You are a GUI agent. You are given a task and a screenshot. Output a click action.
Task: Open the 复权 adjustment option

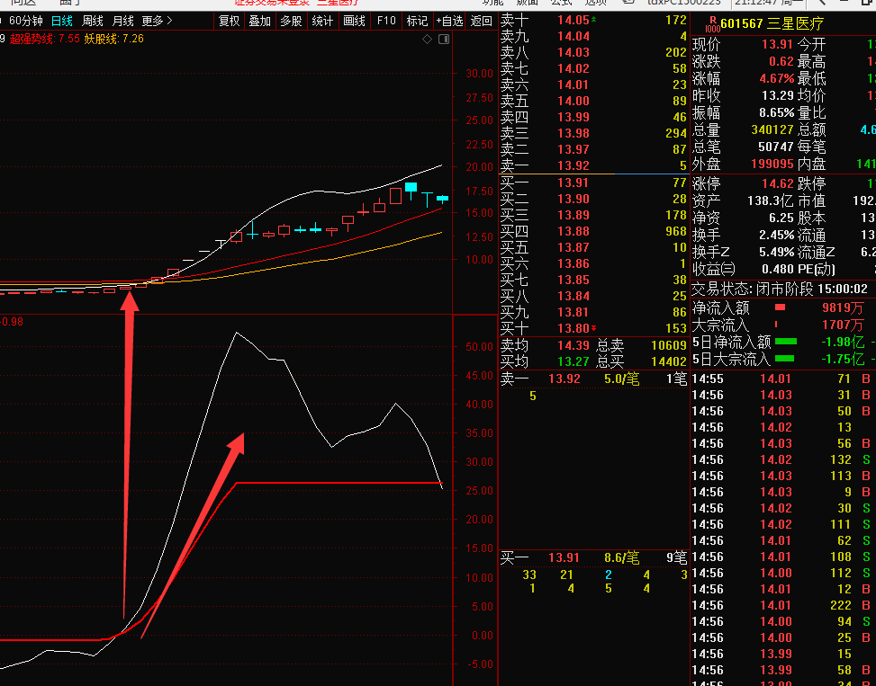(x=229, y=22)
